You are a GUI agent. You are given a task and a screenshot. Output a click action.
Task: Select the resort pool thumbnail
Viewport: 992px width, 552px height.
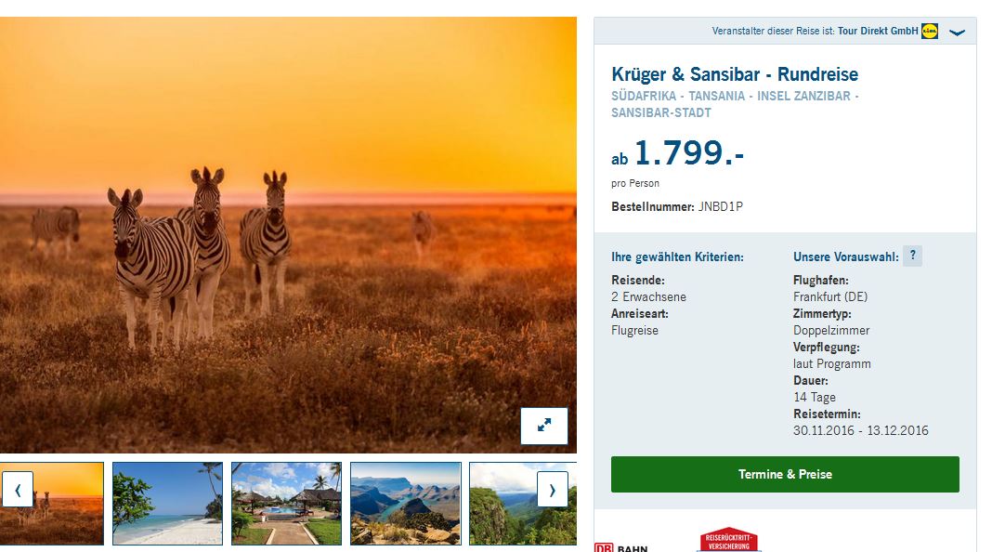287,504
